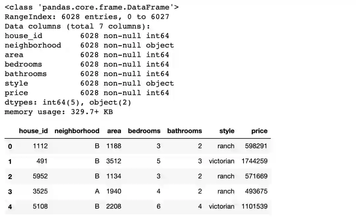Image resolution: width=356 pixels, height=217 pixels.
Task: Click the RangeIndex entries line
Action: [87, 17]
